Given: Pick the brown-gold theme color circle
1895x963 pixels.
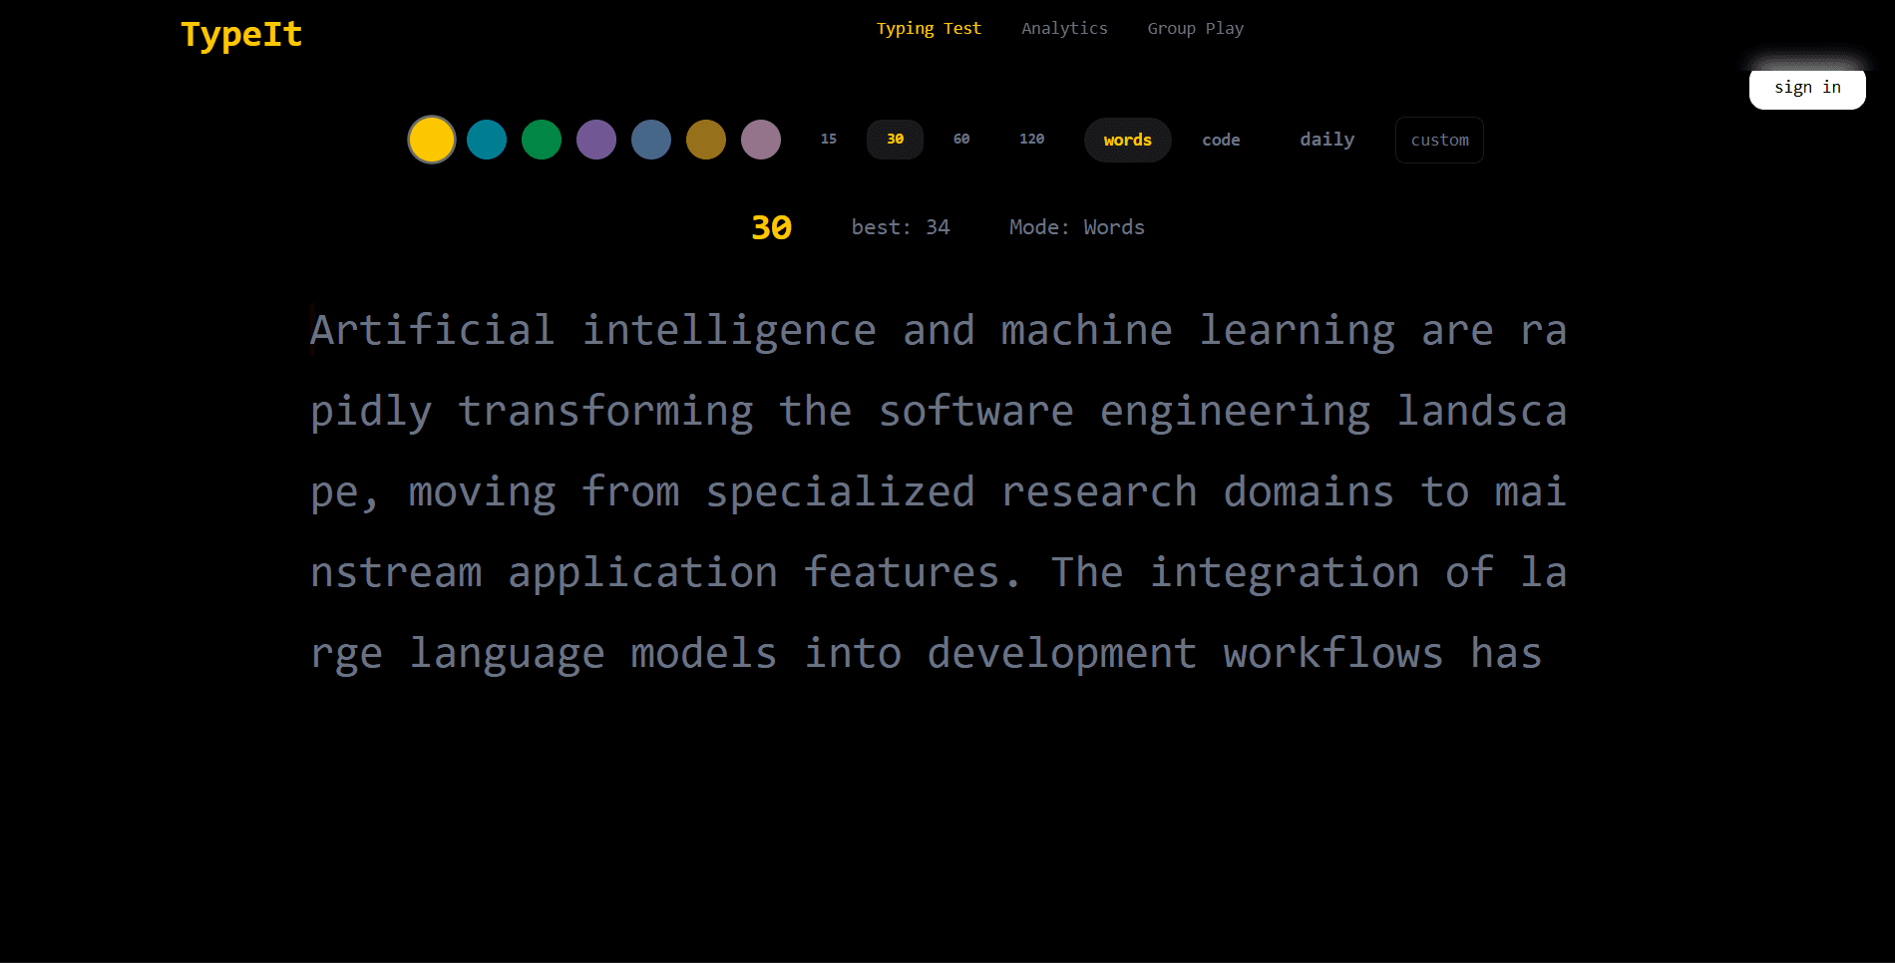Looking at the screenshot, I should click(706, 140).
